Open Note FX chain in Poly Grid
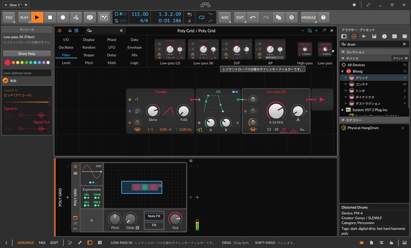The image size is (411, 248). [x=154, y=216]
